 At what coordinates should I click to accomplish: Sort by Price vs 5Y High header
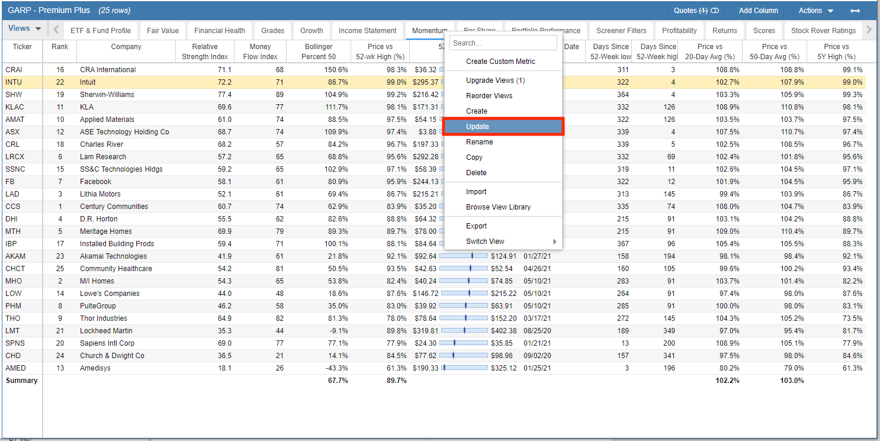[x=836, y=51]
